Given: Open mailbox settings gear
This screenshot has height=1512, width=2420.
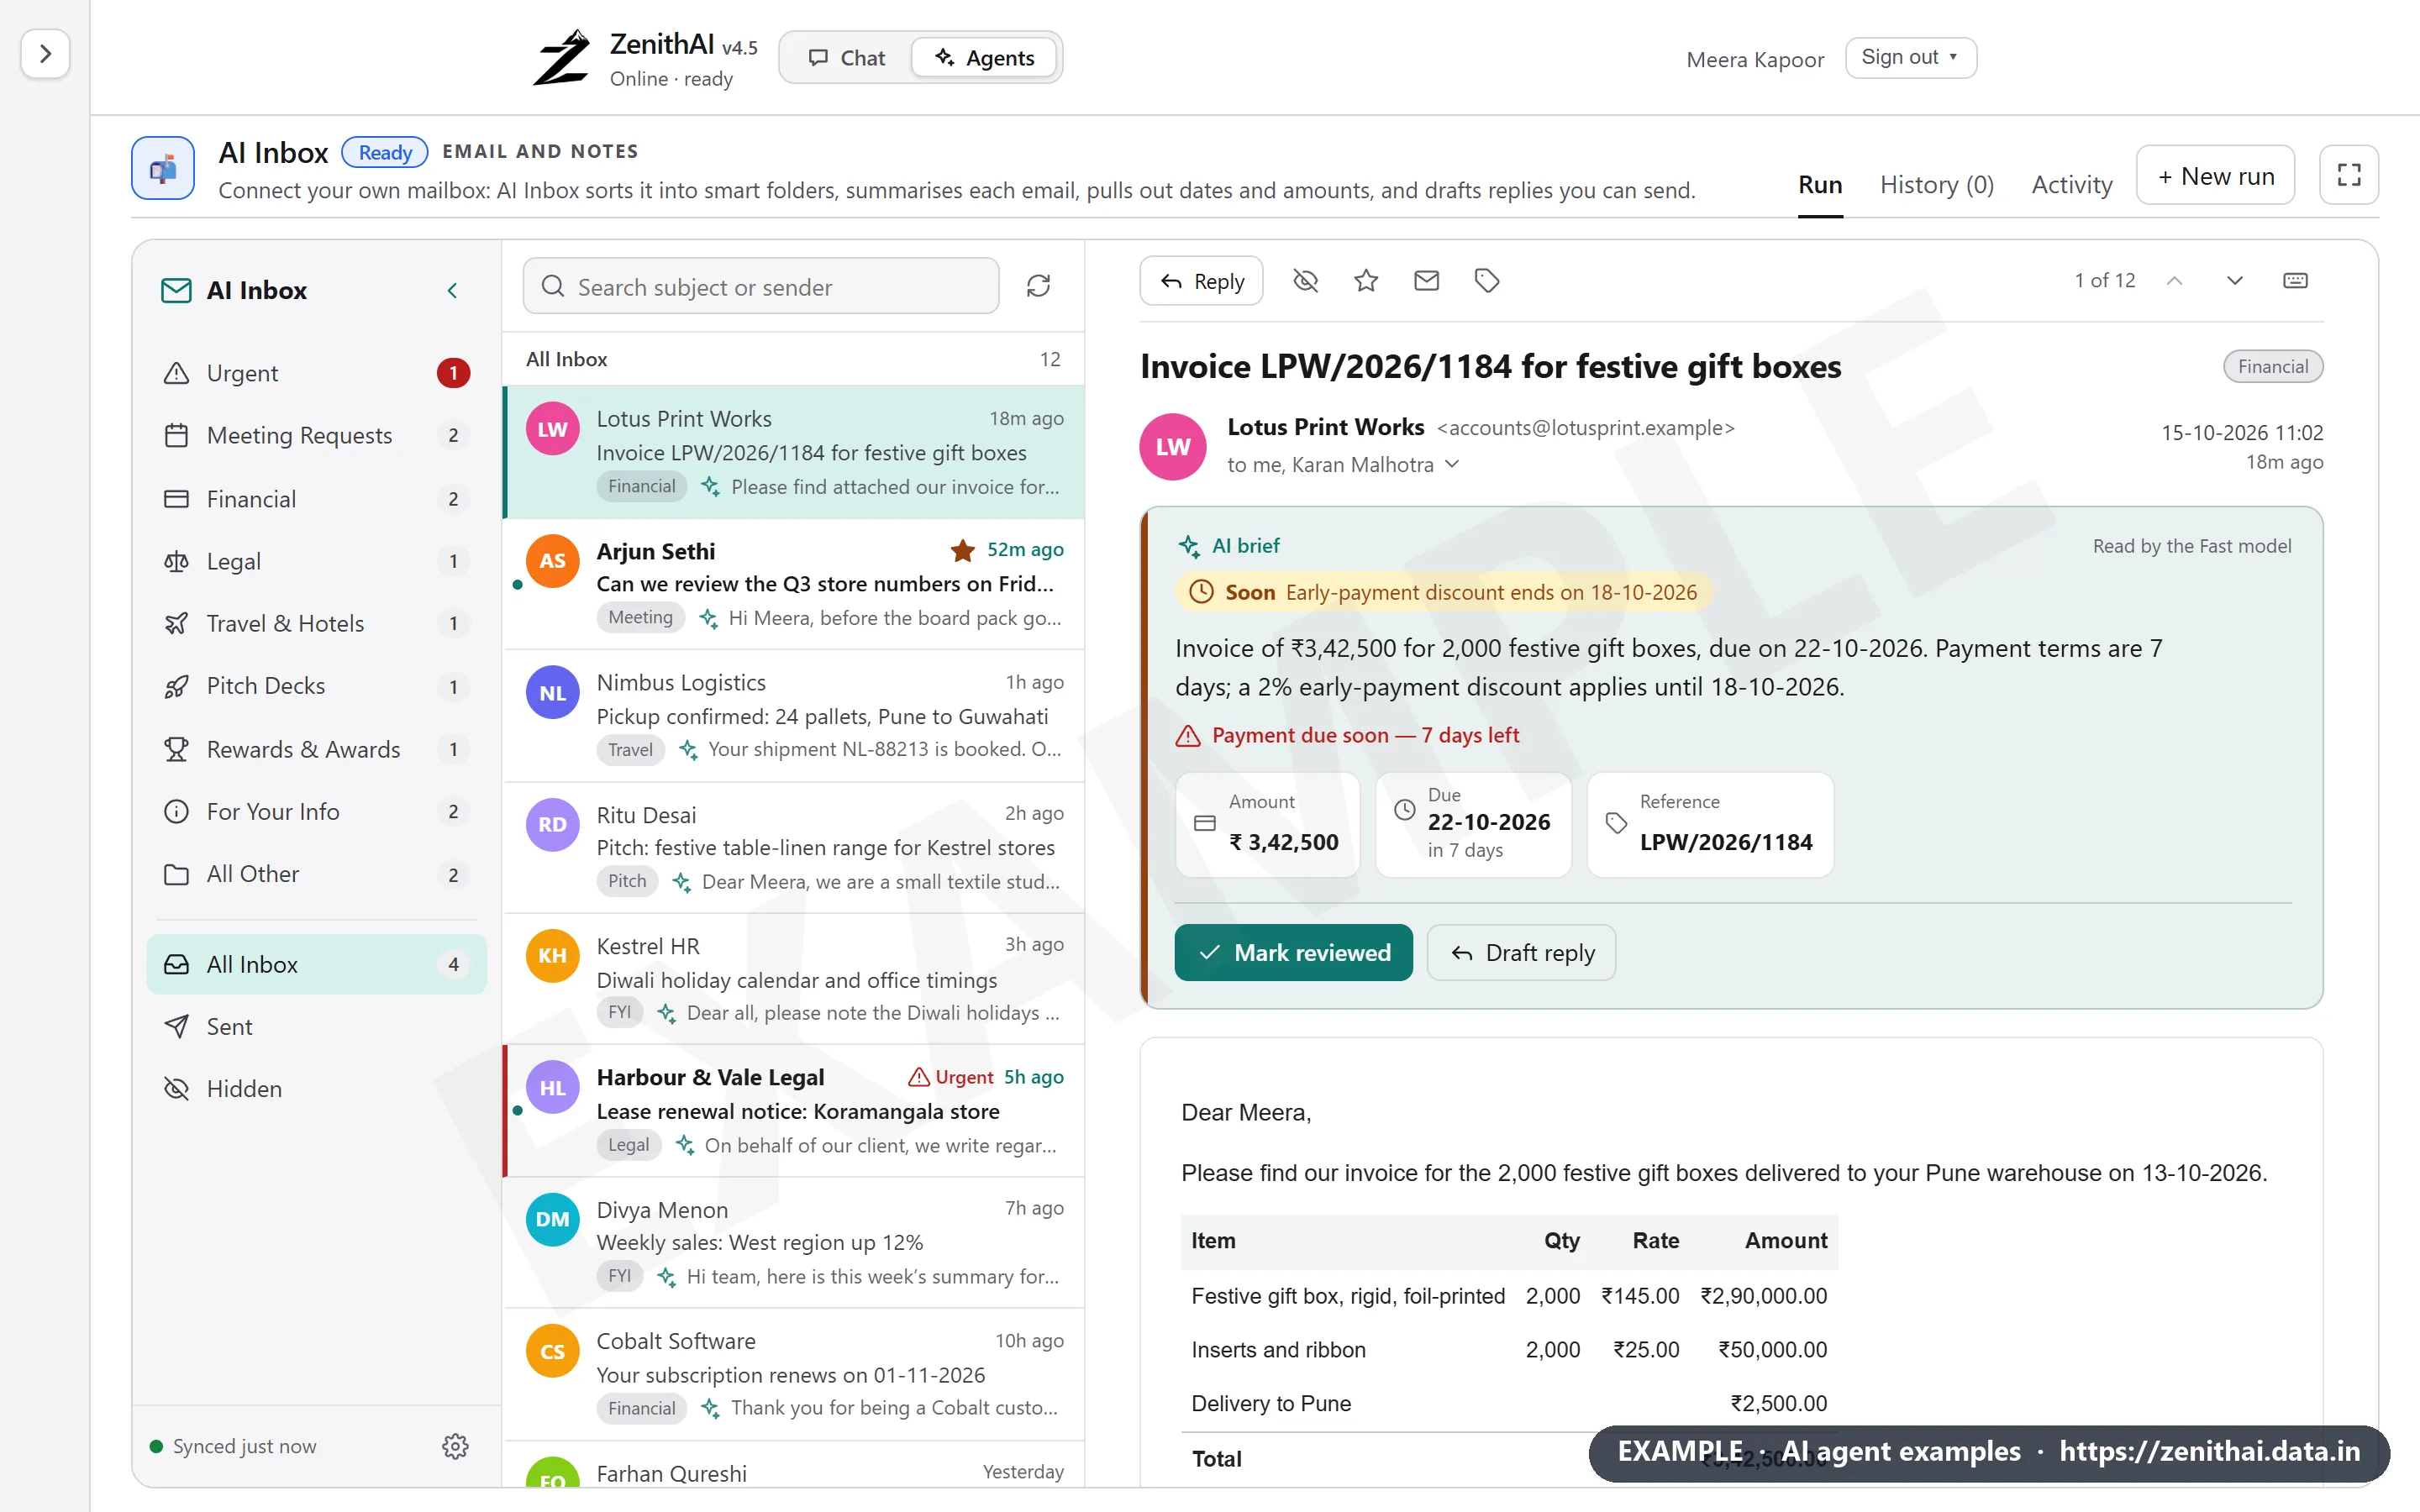Looking at the screenshot, I should tap(455, 1446).
